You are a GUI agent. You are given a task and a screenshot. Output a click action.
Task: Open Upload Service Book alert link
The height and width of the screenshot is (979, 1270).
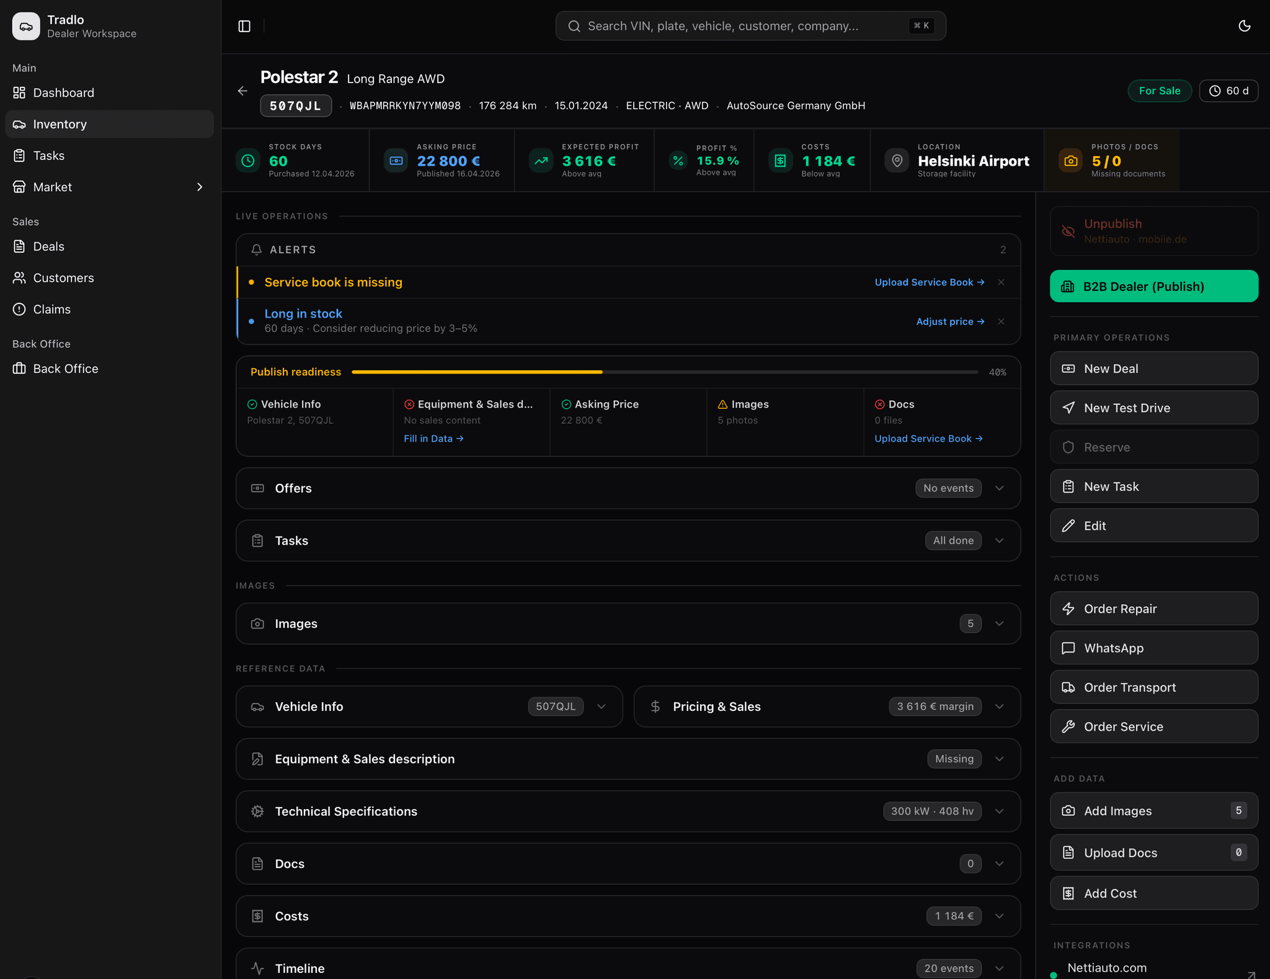929,282
